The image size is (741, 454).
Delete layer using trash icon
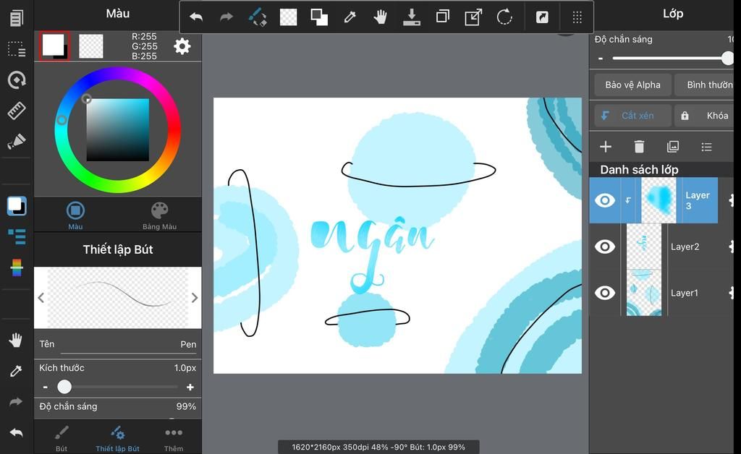tap(639, 147)
